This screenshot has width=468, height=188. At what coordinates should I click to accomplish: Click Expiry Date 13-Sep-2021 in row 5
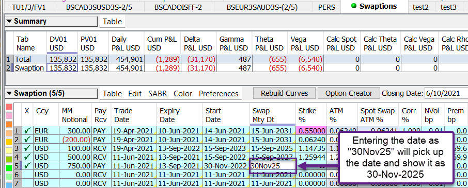pyautogui.click(x=179, y=166)
